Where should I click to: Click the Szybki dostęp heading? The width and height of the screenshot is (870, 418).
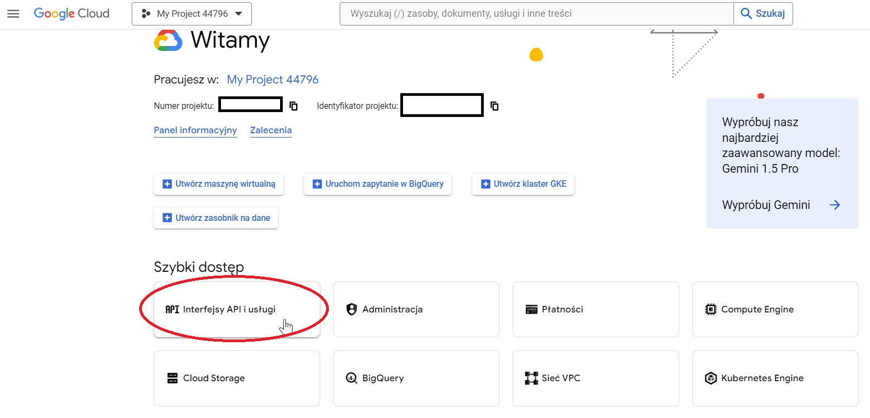tap(199, 267)
